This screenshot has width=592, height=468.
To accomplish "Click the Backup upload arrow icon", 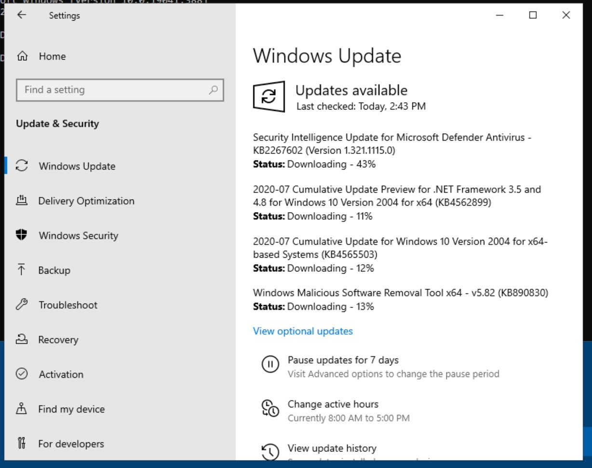I will tap(22, 270).
